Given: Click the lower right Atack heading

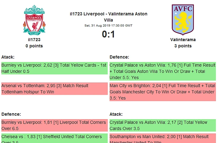Looking at the screenshot, I should (x=116, y=114).
